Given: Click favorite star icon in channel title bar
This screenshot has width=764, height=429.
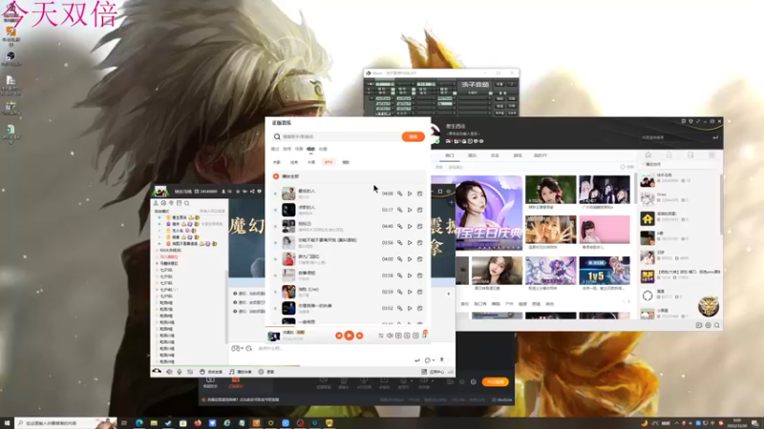Looking at the screenshot, I should pyautogui.click(x=238, y=192).
